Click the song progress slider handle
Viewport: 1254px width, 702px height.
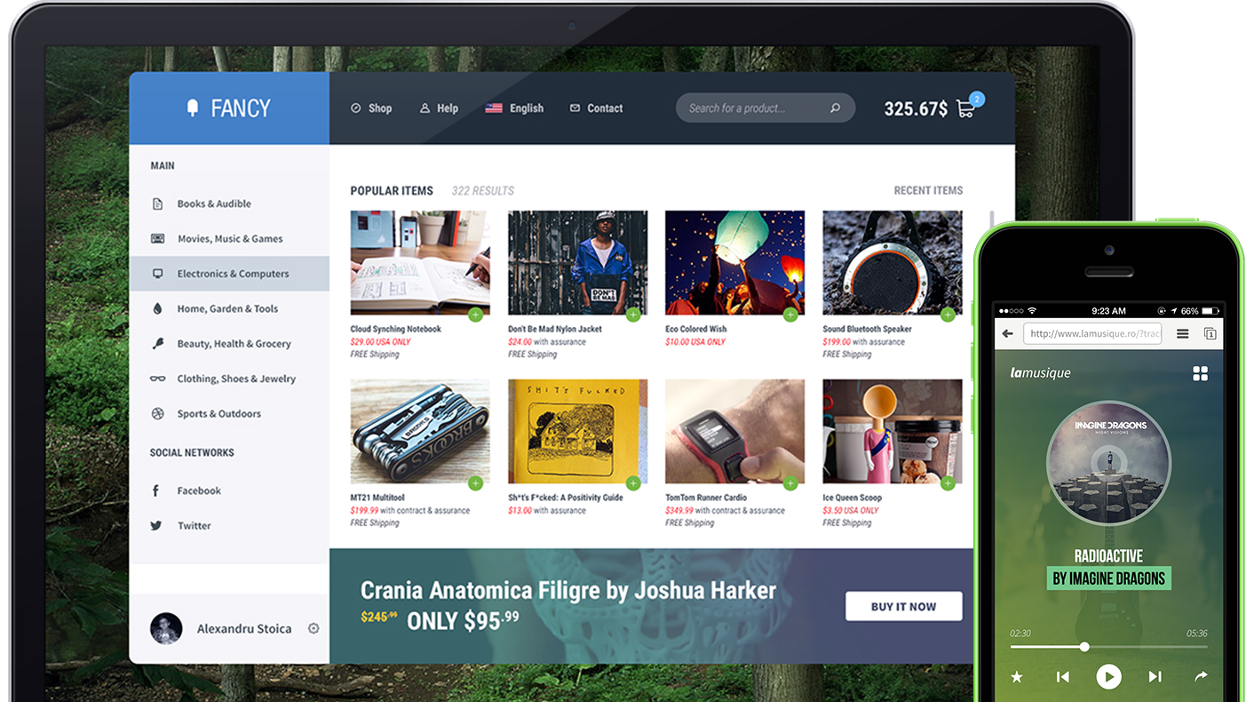[x=1084, y=647]
